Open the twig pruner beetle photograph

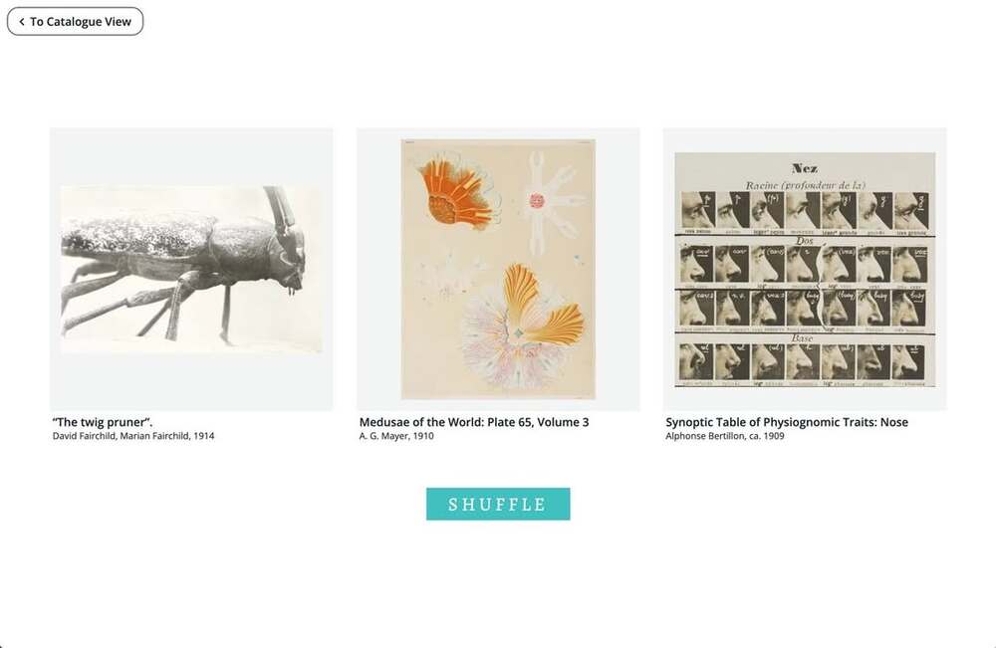click(191, 269)
